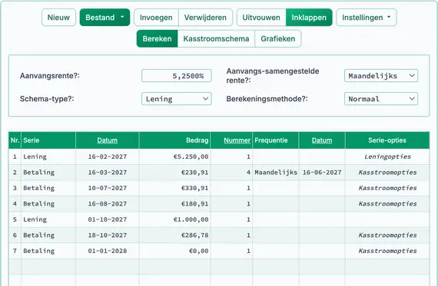Click the Betaling series cell in row 3
Screen dimensions: 438x286
(48, 188)
